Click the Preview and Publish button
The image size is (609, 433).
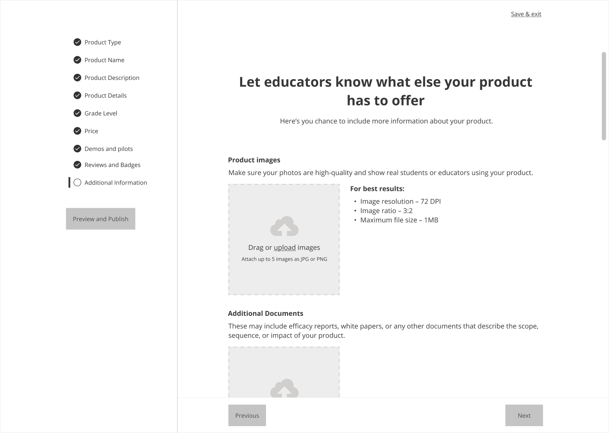(100, 219)
